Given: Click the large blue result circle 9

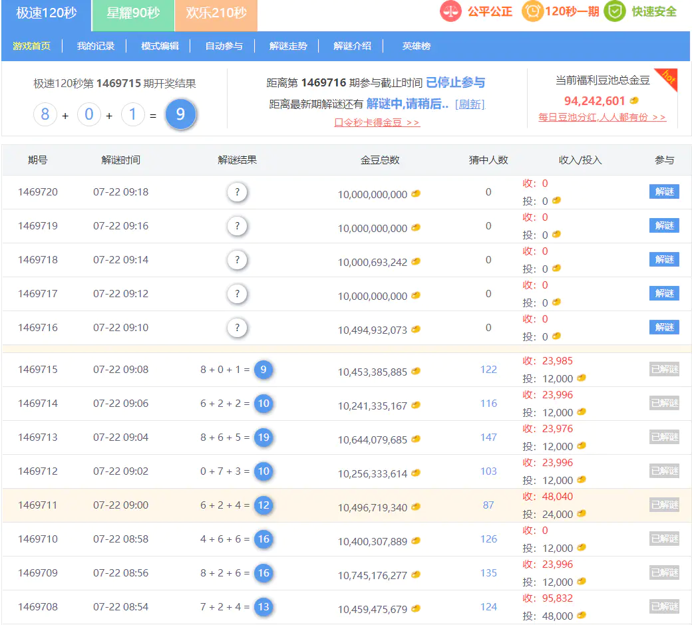Looking at the screenshot, I should point(180,114).
